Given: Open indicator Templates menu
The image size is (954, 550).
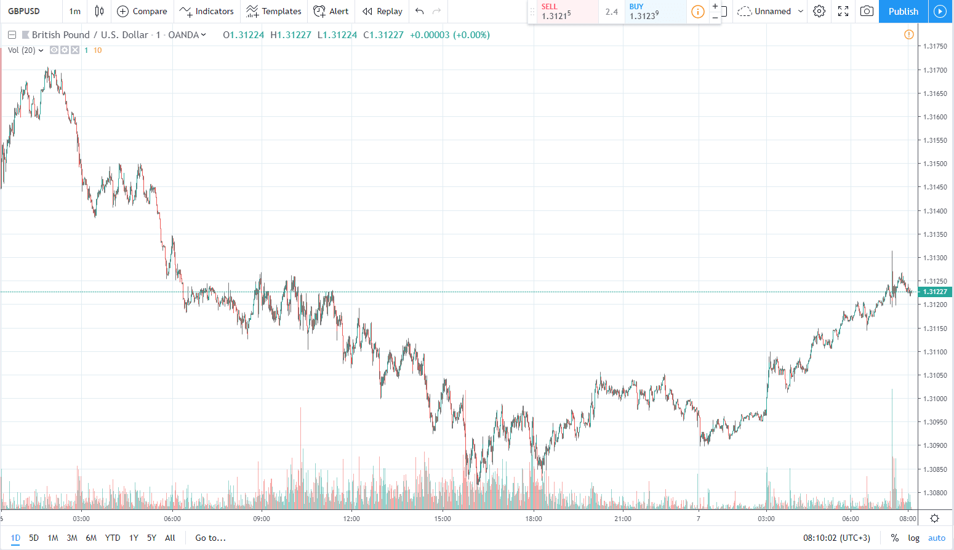Looking at the screenshot, I should pyautogui.click(x=274, y=11).
